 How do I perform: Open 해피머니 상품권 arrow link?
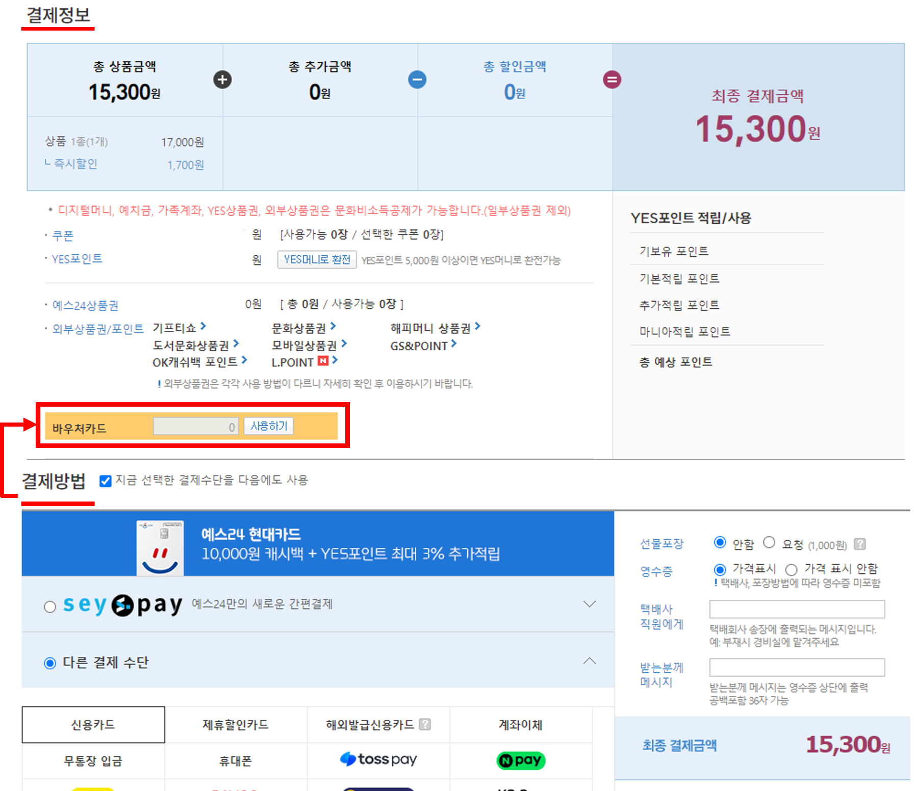point(477,326)
